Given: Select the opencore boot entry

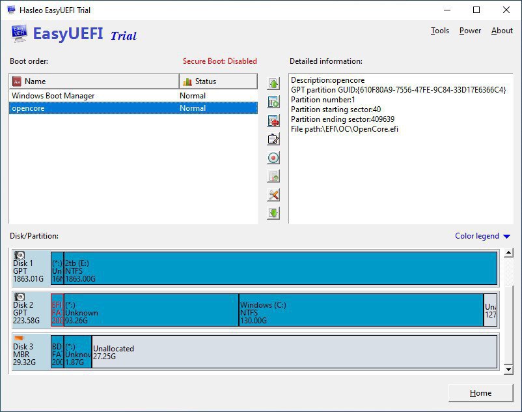Looking at the screenshot, I should point(133,108).
